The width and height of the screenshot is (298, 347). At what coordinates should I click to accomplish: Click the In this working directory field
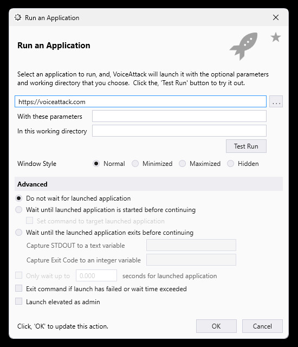tap(179, 131)
